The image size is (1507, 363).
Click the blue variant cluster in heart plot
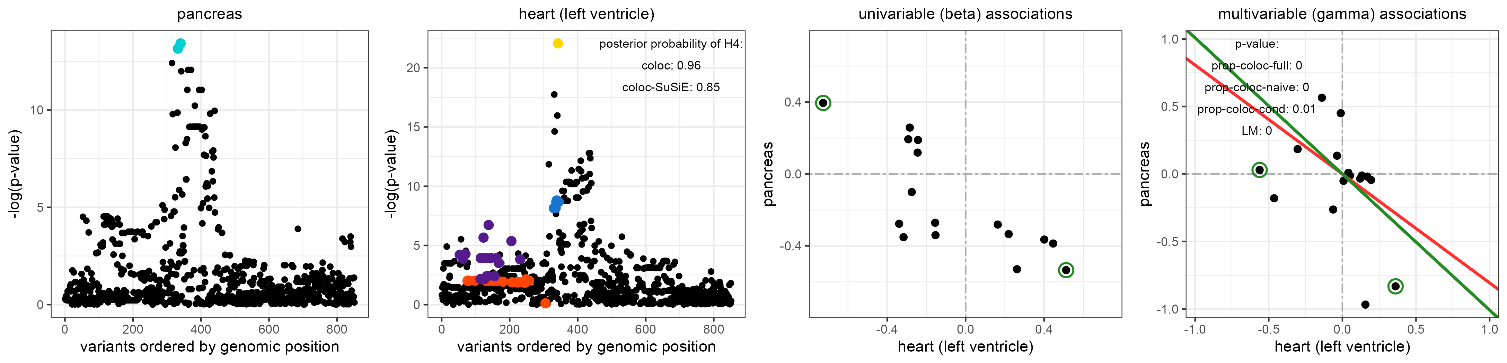(556, 204)
